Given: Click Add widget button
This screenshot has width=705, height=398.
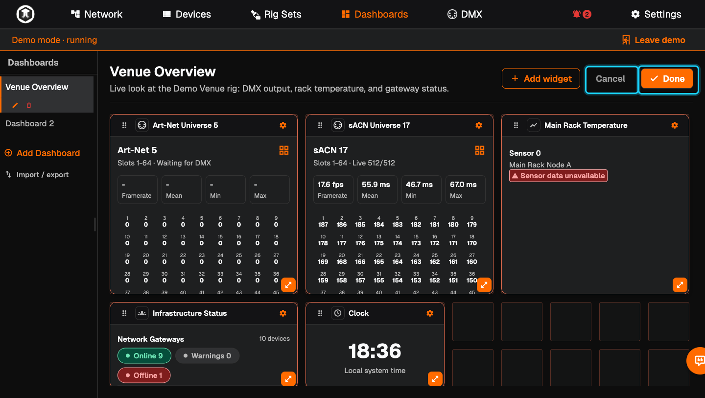Looking at the screenshot, I should (541, 79).
